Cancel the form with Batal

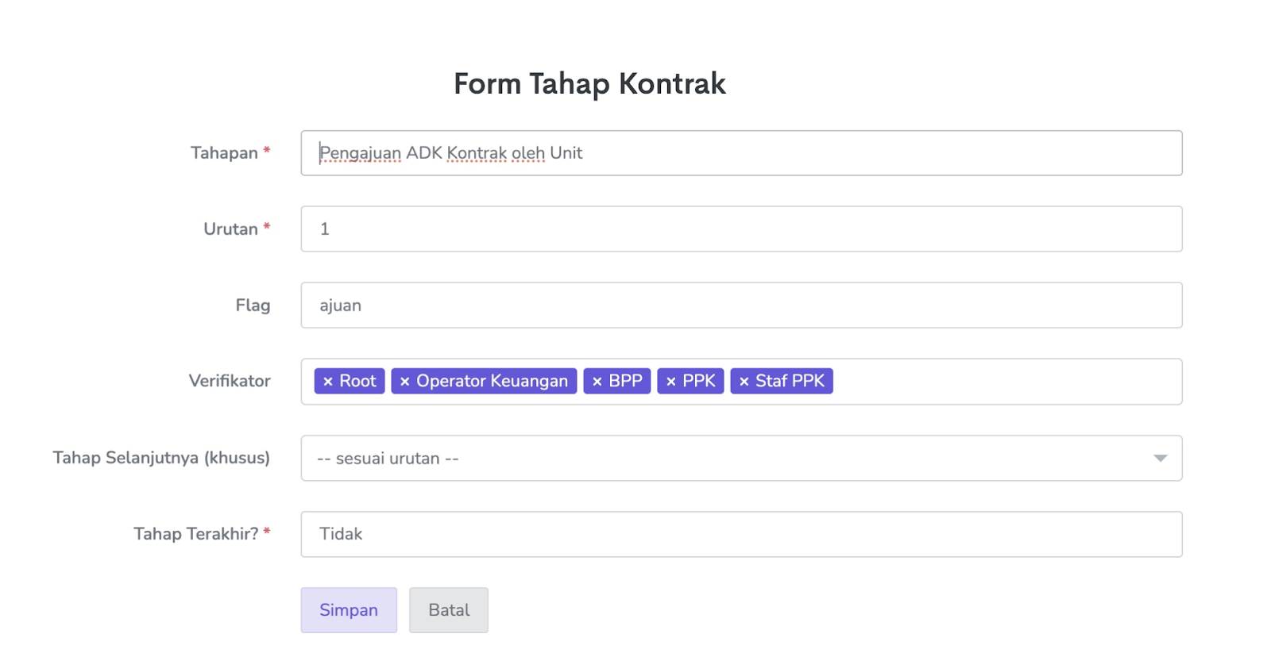pos(449,610)
